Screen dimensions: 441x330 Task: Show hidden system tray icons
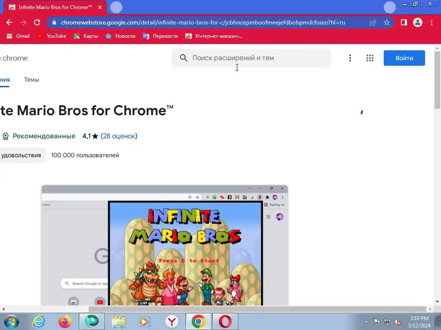pyautogui.click(x=366, y=322)
